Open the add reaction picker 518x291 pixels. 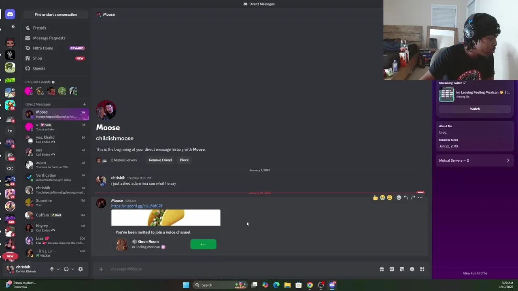click(x=399, y=198)
